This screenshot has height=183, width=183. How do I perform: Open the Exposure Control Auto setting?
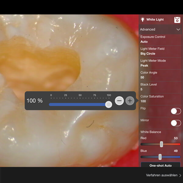(160, 39)
